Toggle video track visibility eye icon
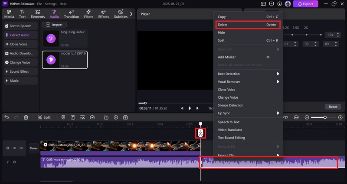Image resolution: width=347 pixels, height=184 pixels. (x=14, y=148)
